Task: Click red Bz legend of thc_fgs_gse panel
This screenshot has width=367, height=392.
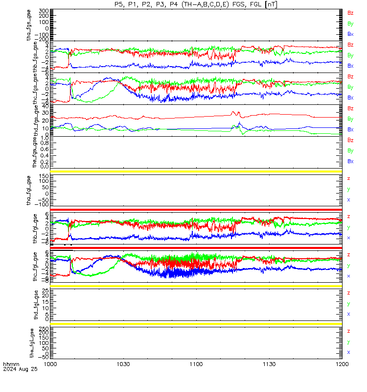Action: [350, 77]
